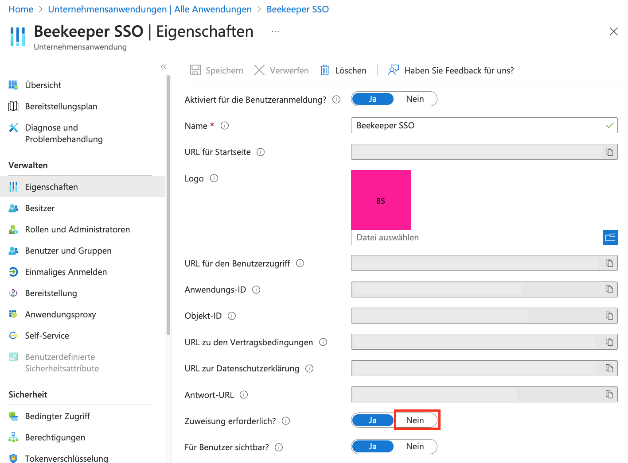This screenshot has width=628, height=463.
Task: Set Zuweisung erforderlich to Nein
Action: click(415, 420)
